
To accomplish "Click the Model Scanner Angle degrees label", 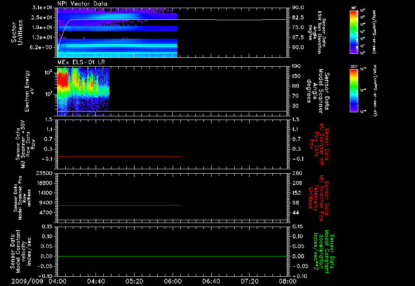I will [318, 91].
